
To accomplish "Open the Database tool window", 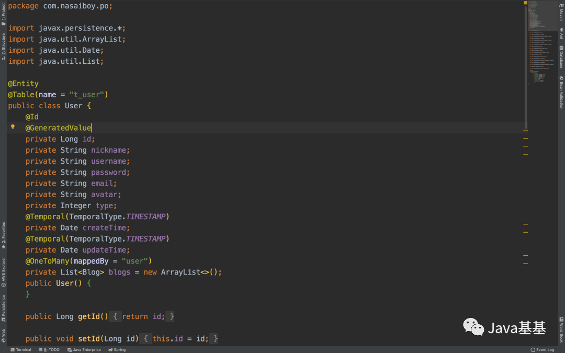I will 561,57.
